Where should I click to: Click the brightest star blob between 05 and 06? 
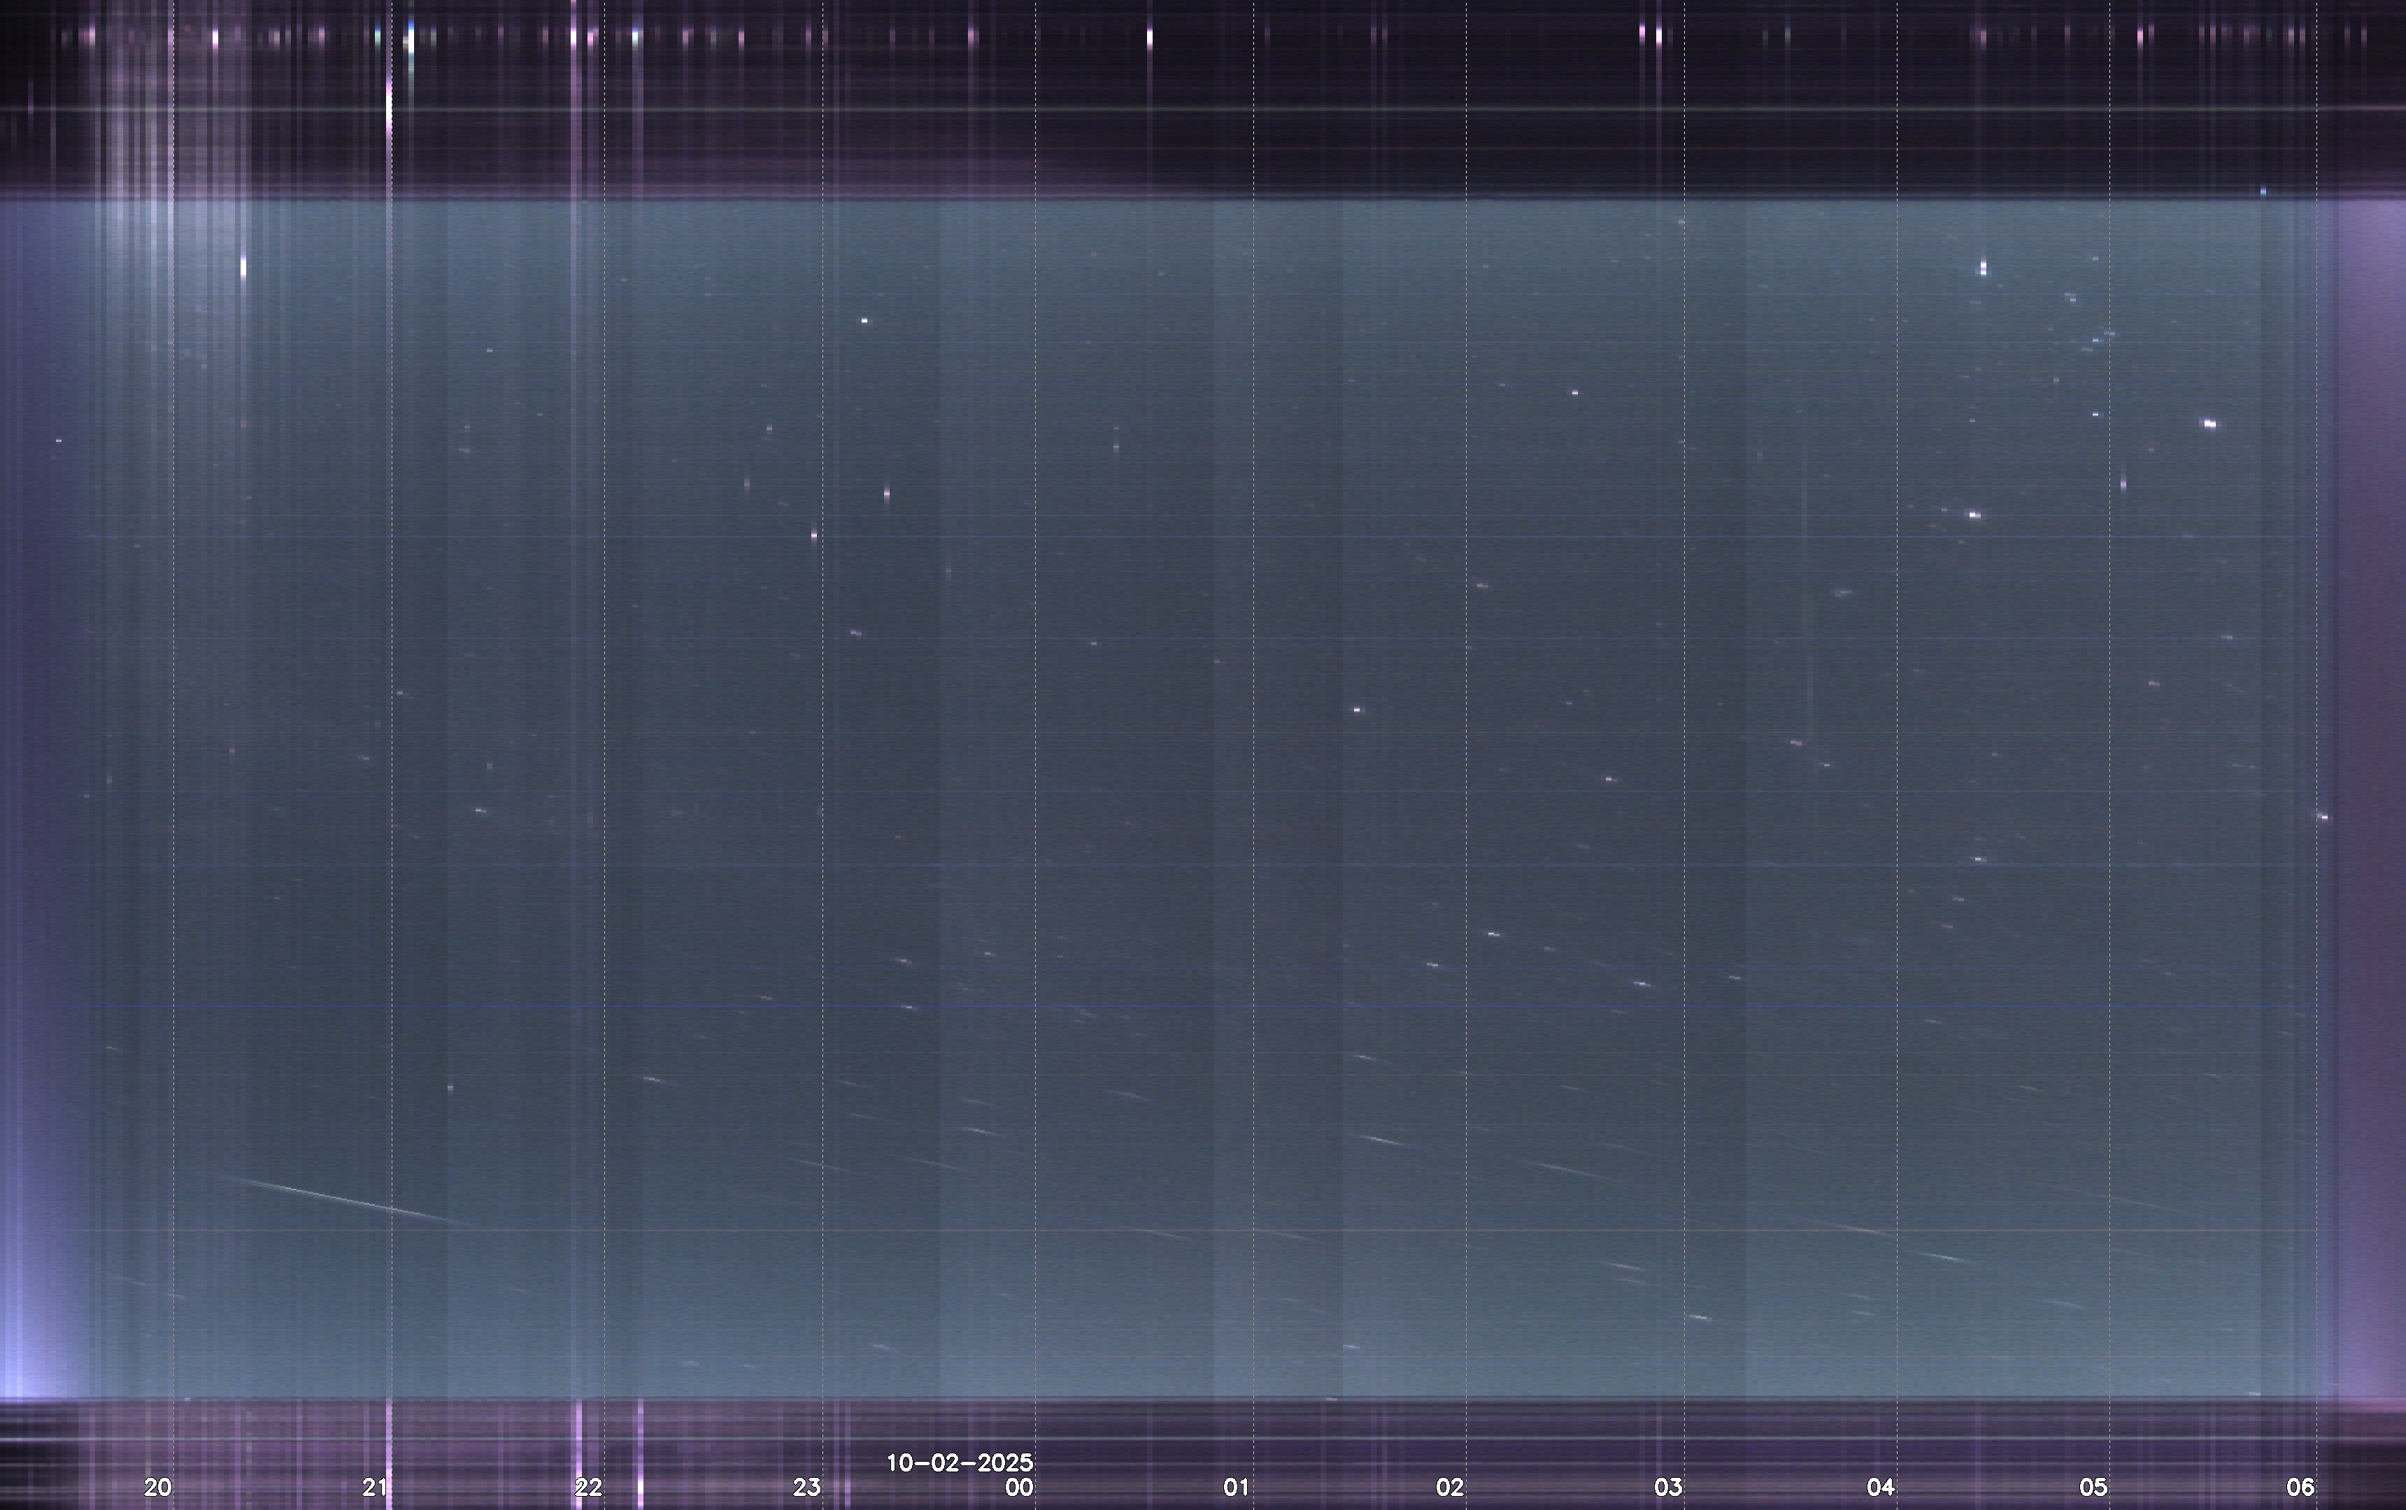point(2209,424)
